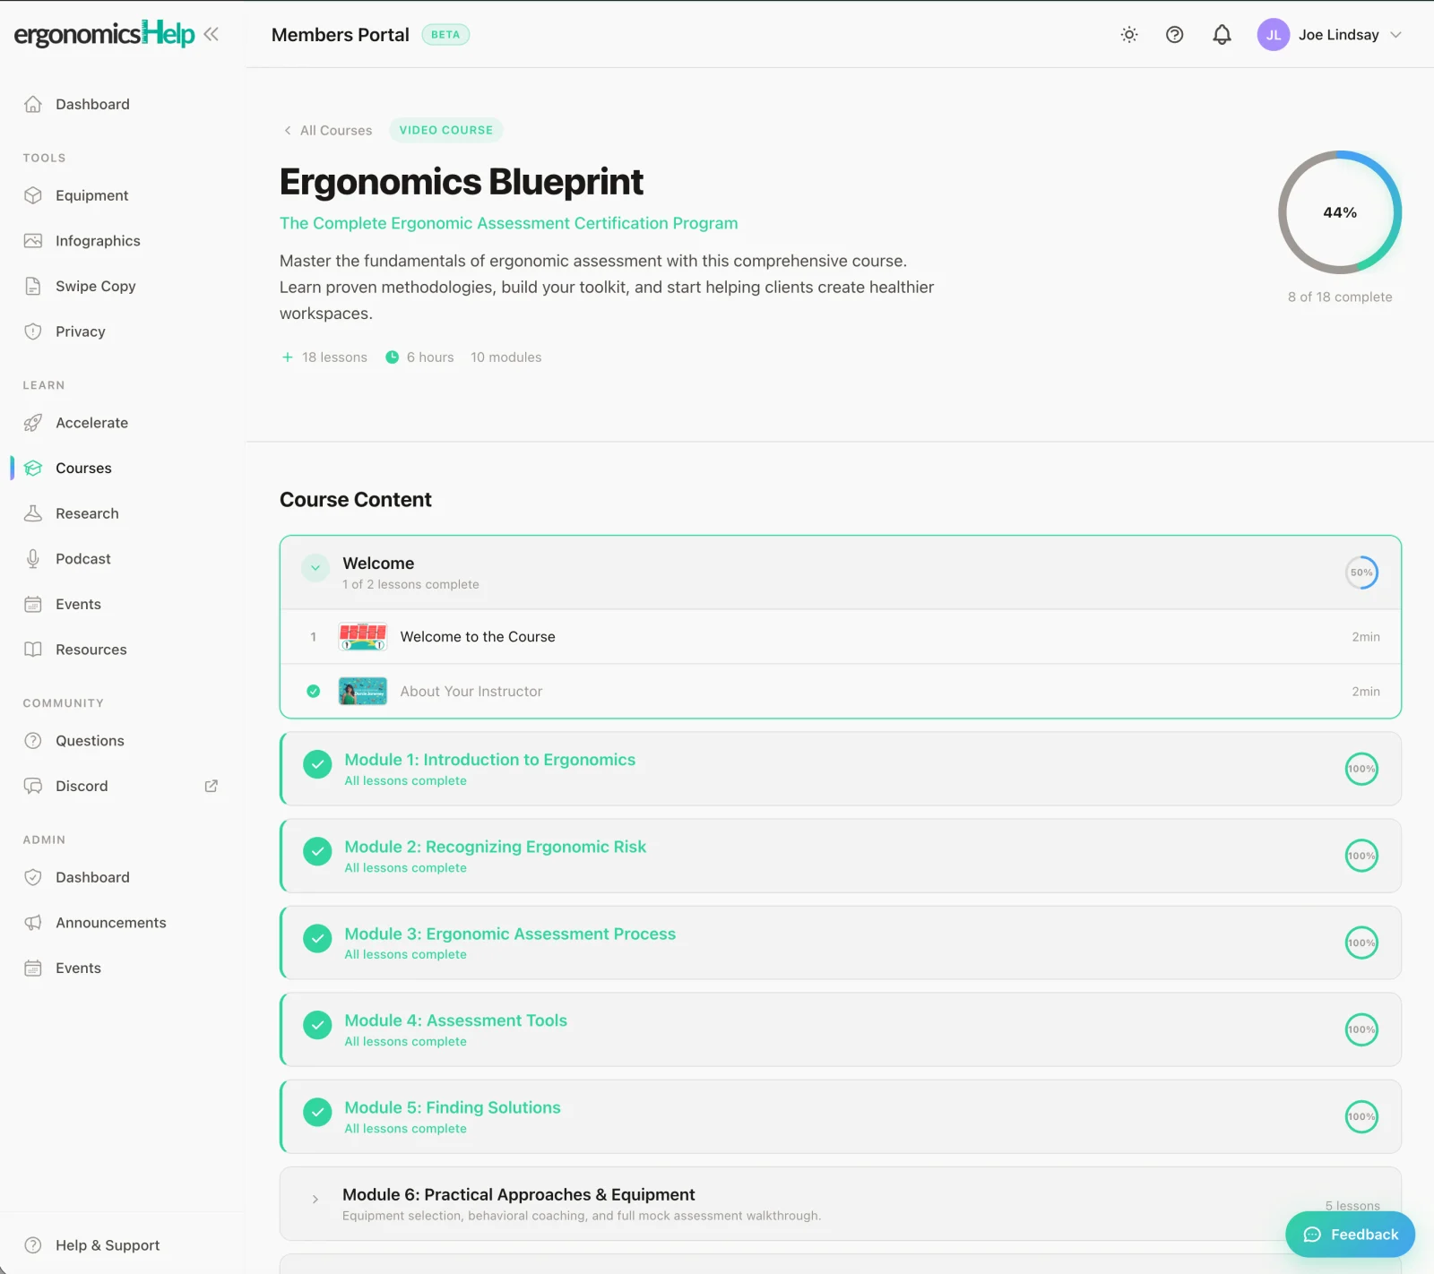This screenshot has height=1274, width=1434.
Task: Click the Swipe Copy document icon
Action: click(x=33, y=286)
